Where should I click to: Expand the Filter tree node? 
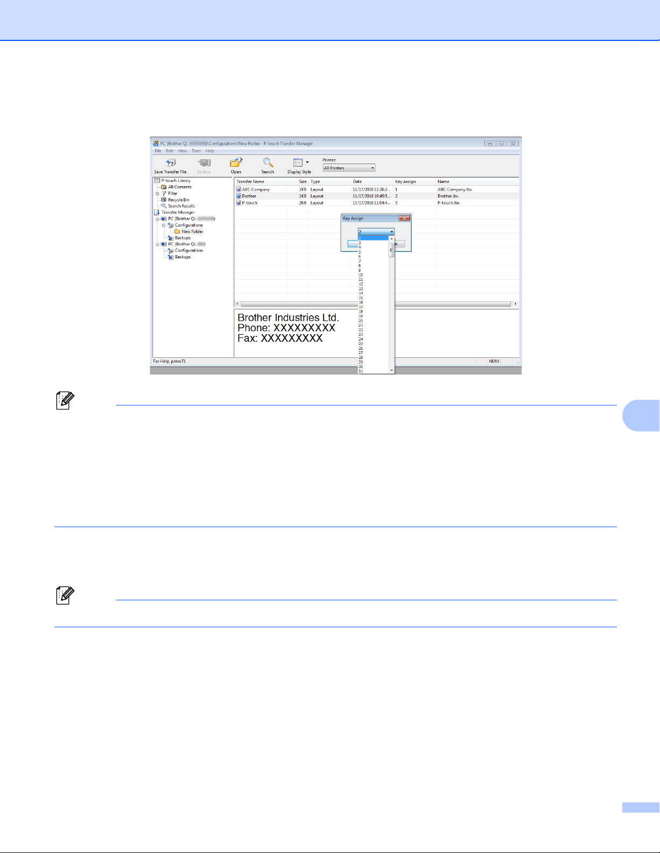pos(157,194)
